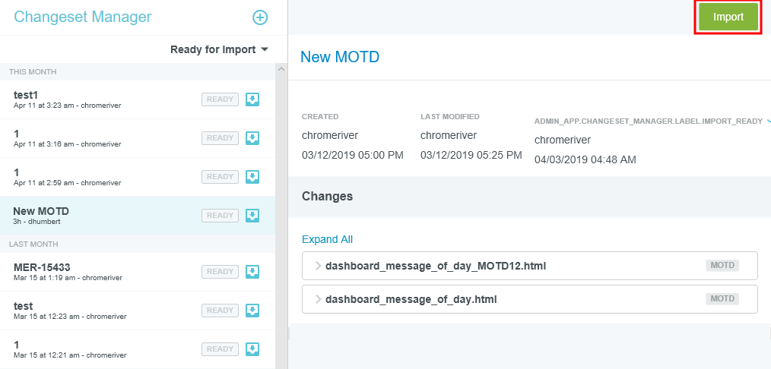Click the import icon for test changeset
Viewport: 771px width, 369px height.
coord(253,310)
